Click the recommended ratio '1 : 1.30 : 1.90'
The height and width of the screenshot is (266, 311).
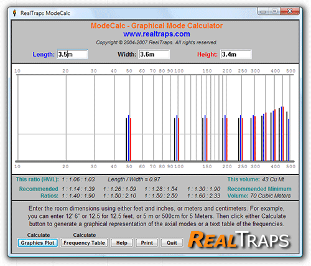203,189
